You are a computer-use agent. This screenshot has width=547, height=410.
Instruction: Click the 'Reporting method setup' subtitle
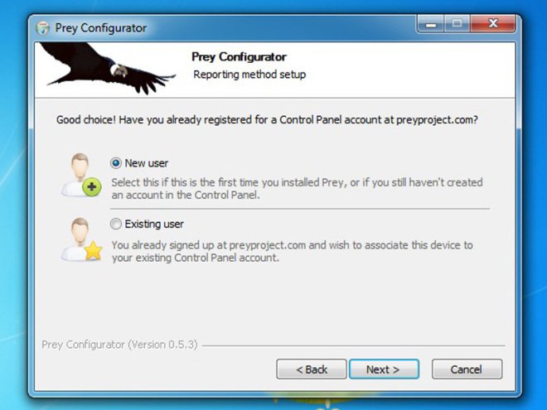click(249, 75)
